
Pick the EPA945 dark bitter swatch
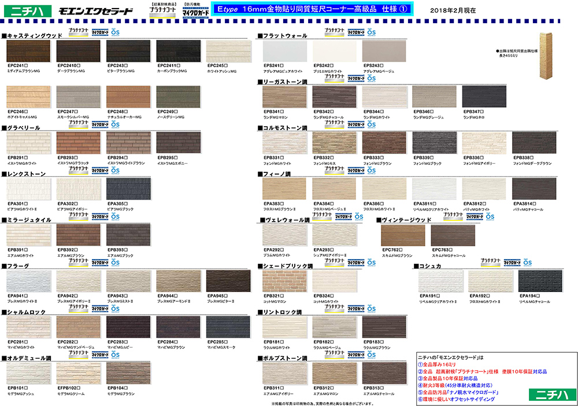click(228, 281)
